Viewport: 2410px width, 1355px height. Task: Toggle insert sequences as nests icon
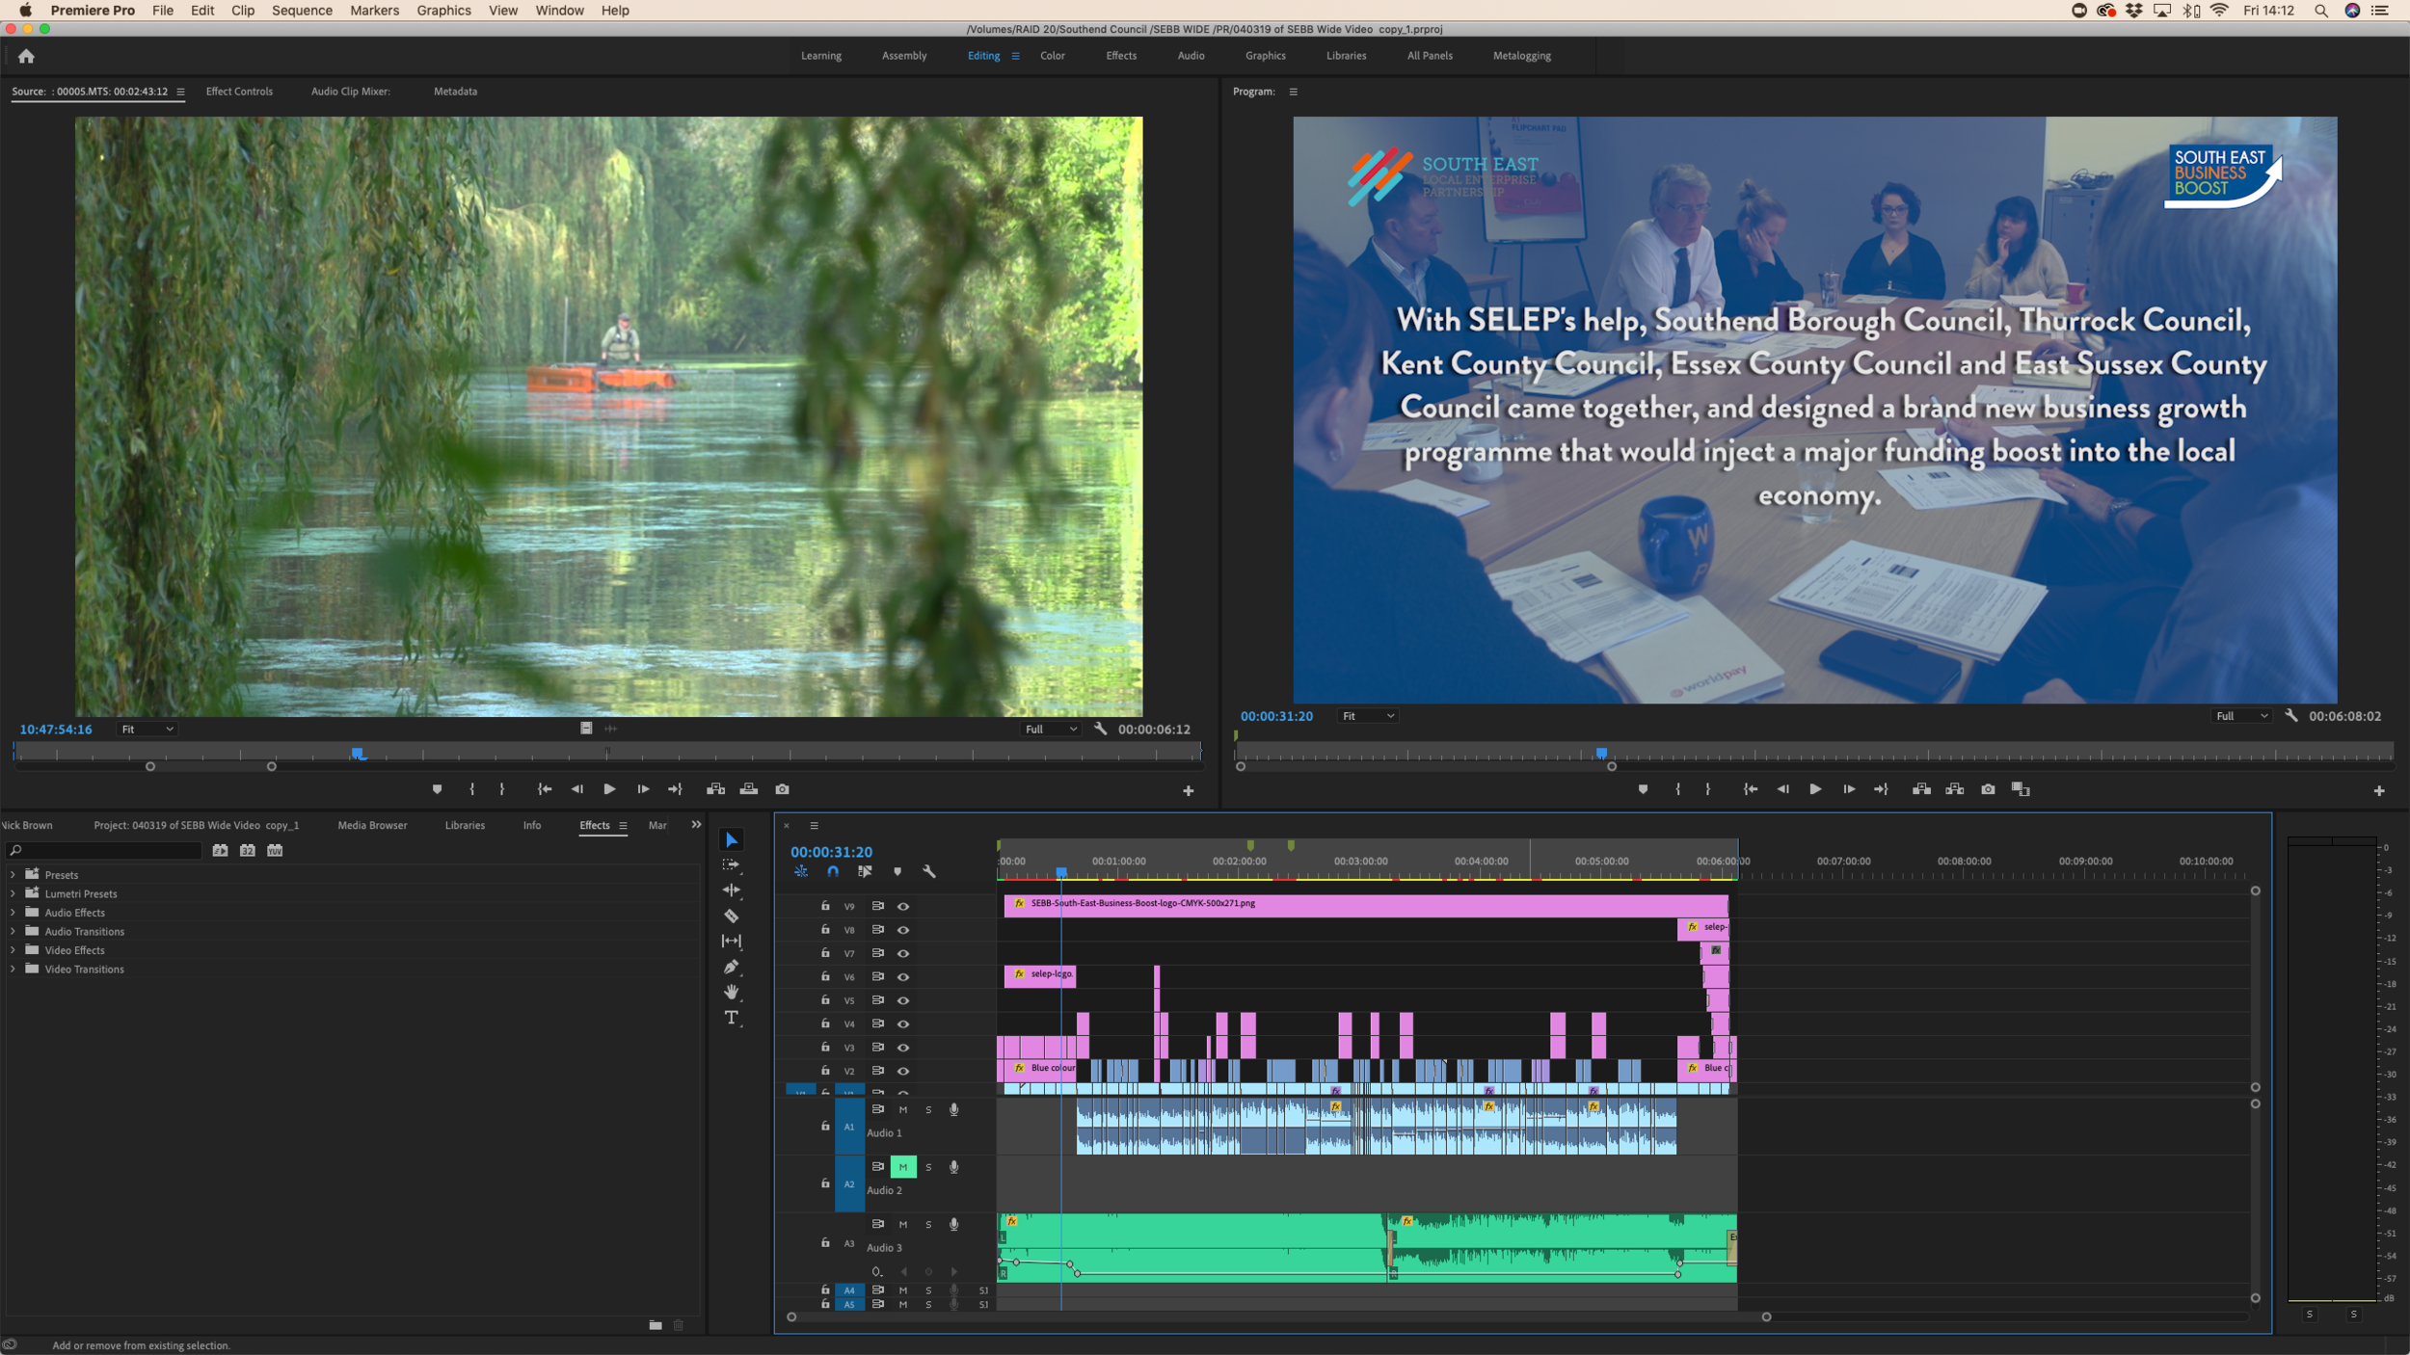click(x=801, y=871)
